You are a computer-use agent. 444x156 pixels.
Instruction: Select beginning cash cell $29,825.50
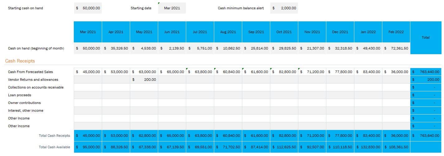pyautogui.click(x=284, y=48)
